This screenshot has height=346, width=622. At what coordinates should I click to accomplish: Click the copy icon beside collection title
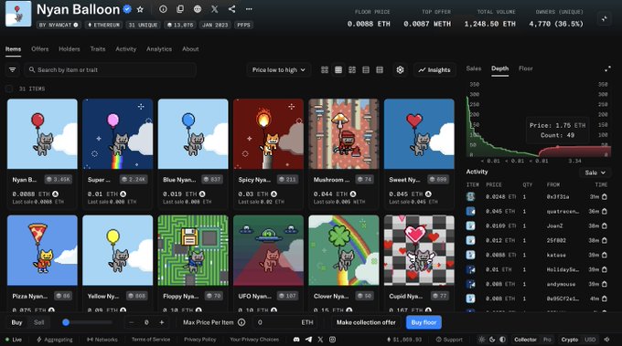tap(180, 9)
